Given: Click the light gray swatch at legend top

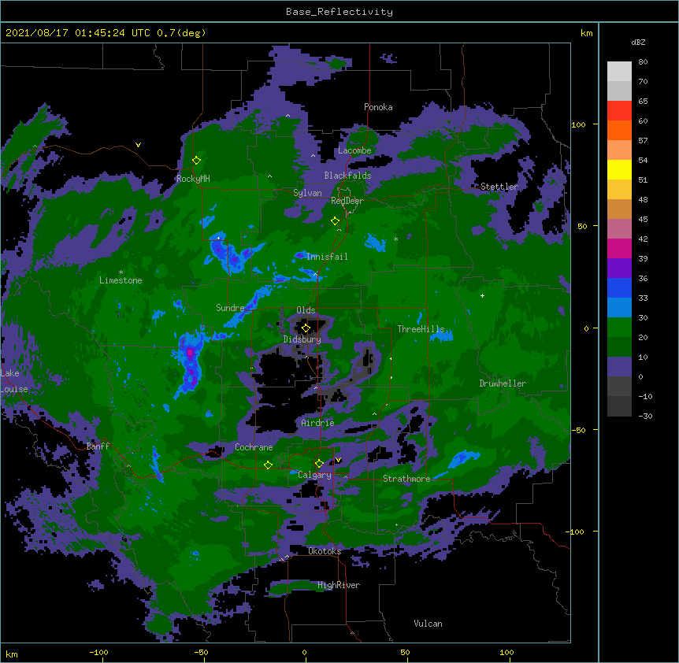Looking at the screenshot, I should 619,71.
